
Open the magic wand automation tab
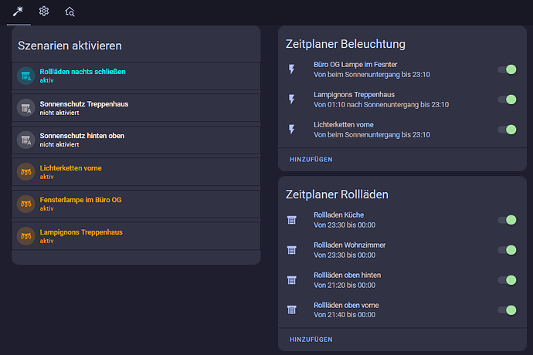[19, 12]
